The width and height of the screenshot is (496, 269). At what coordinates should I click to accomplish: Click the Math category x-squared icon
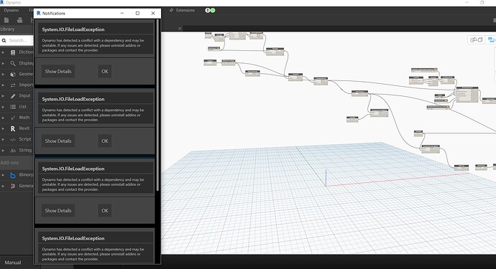[13, 118]
